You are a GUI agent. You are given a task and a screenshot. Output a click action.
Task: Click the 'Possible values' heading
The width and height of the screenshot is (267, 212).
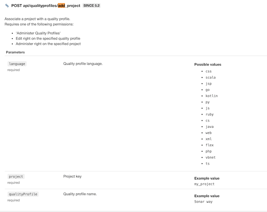coord(208,65)
